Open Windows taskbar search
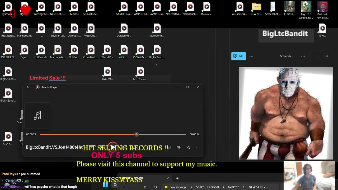This screenshot has width=338, height=190. point(115,185)
